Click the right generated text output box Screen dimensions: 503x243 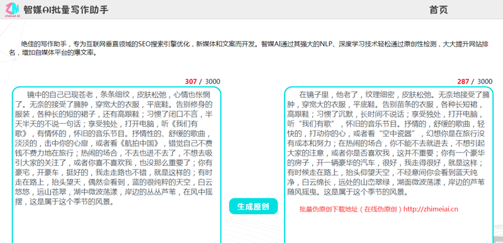[x=389, y=165]
